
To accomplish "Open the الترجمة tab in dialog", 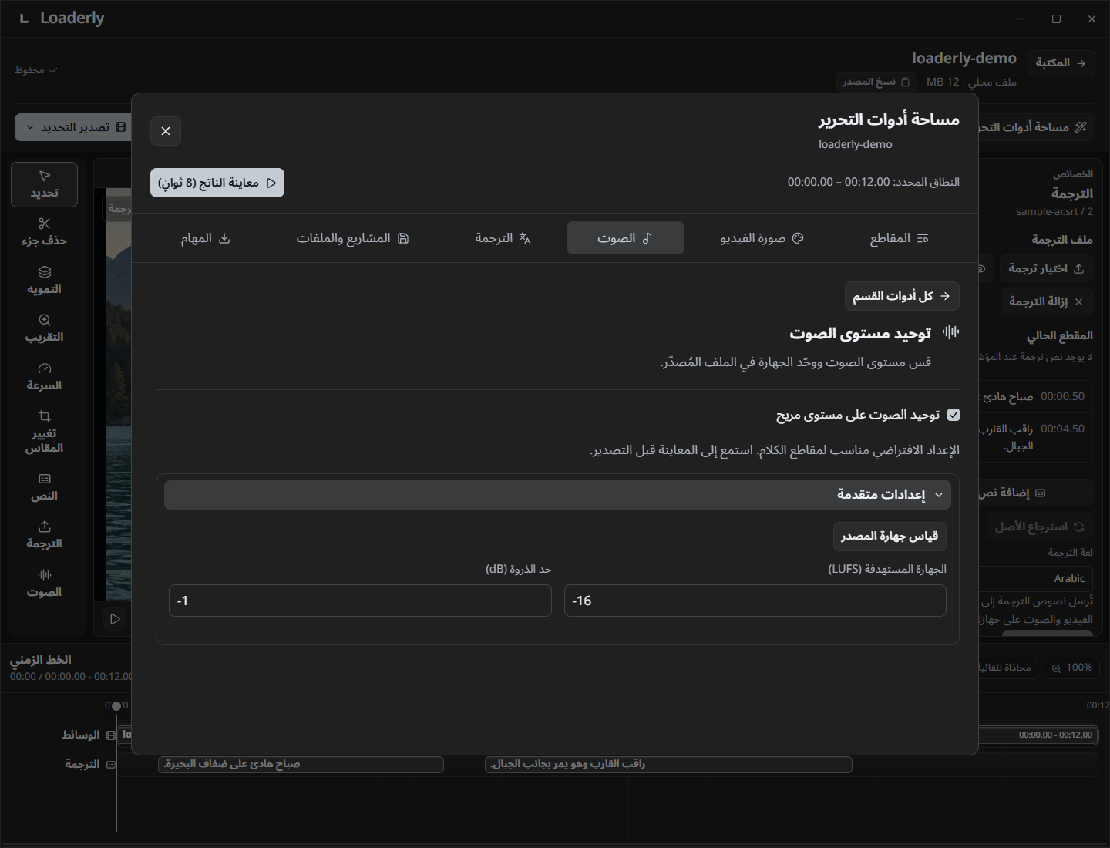I will [503, 238].
